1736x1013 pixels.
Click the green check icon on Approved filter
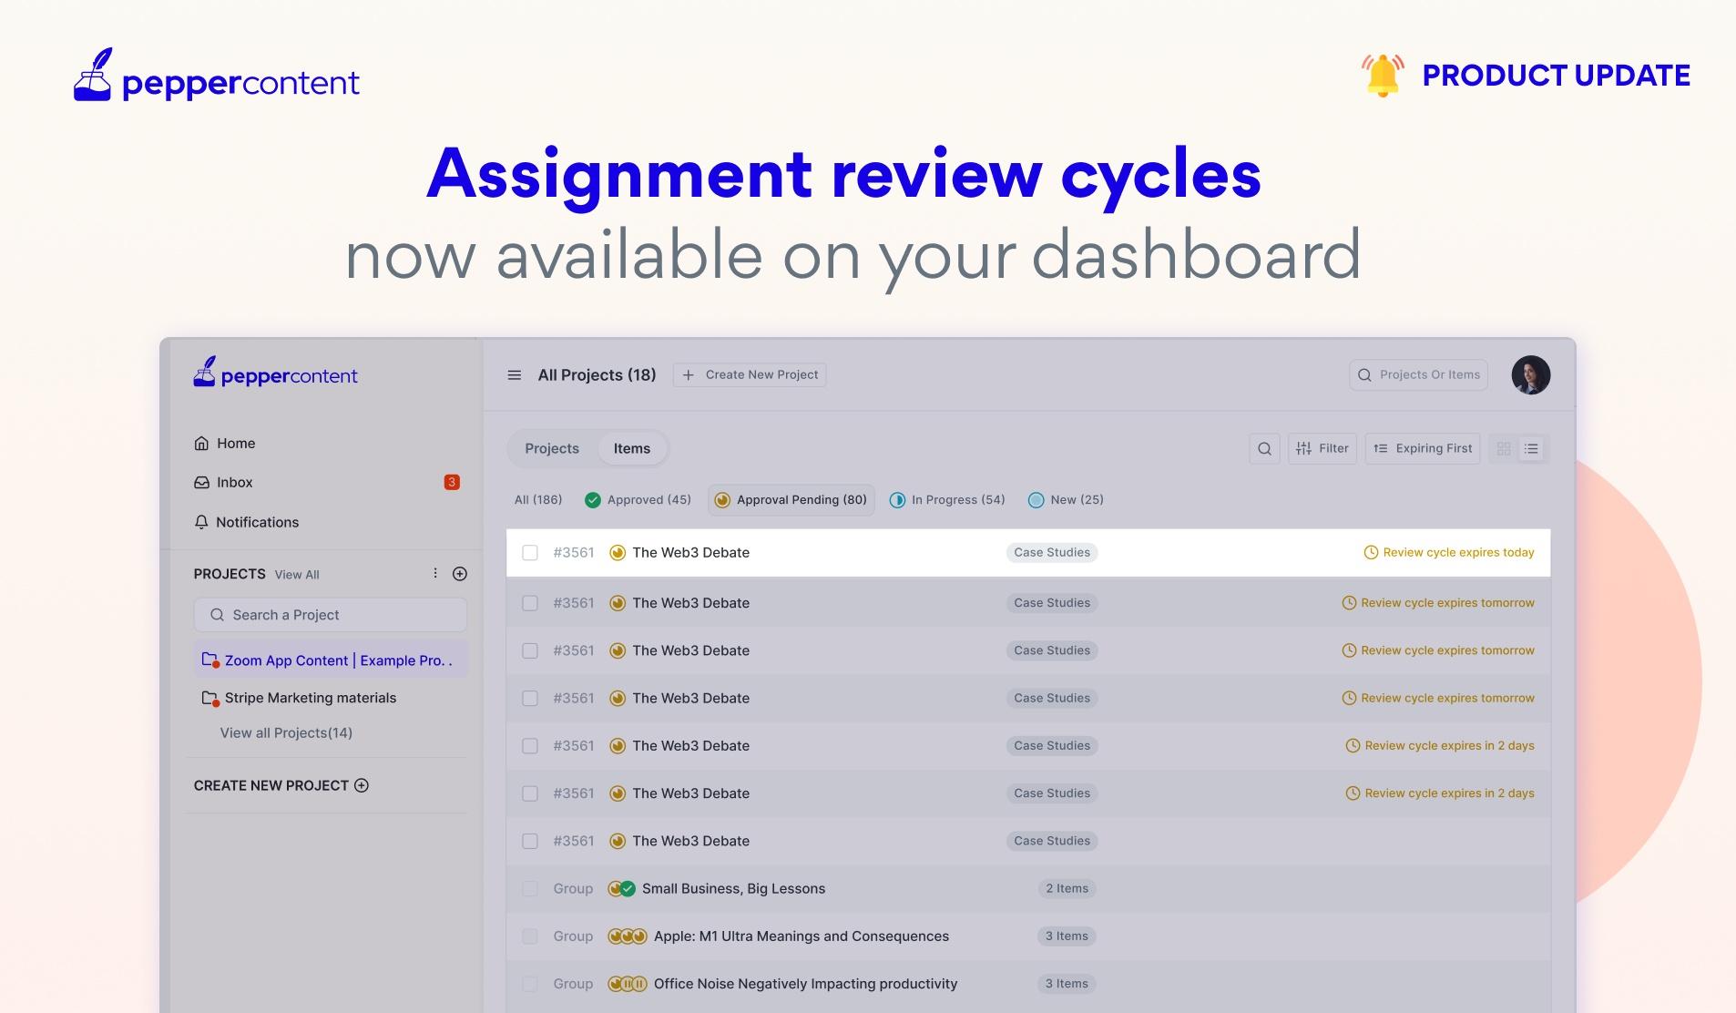point(593,500)
